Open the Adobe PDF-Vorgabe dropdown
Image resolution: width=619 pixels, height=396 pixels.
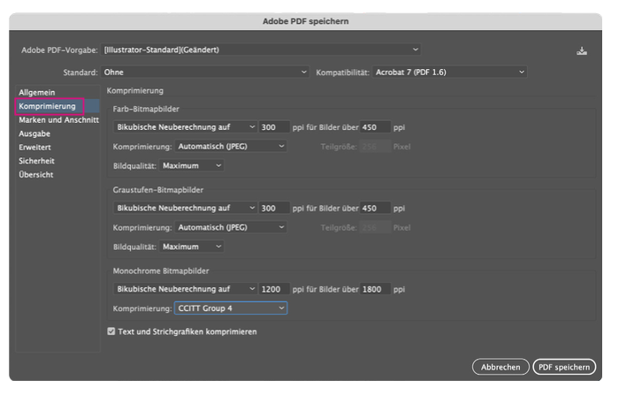click(262, 49)
